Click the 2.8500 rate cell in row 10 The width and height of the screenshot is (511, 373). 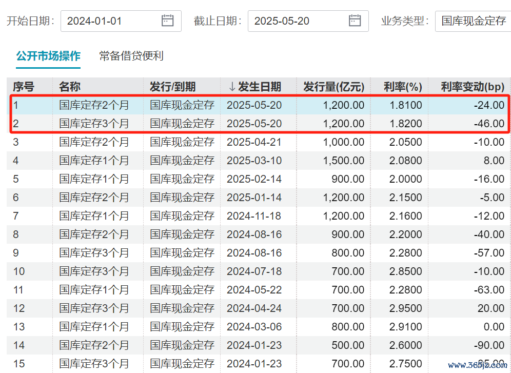point(405,271)
